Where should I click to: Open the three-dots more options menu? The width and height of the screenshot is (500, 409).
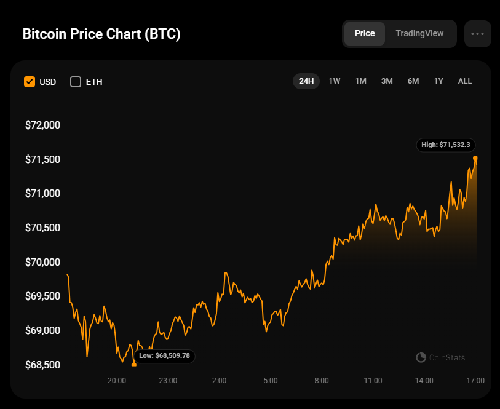[x=477, y=34]
